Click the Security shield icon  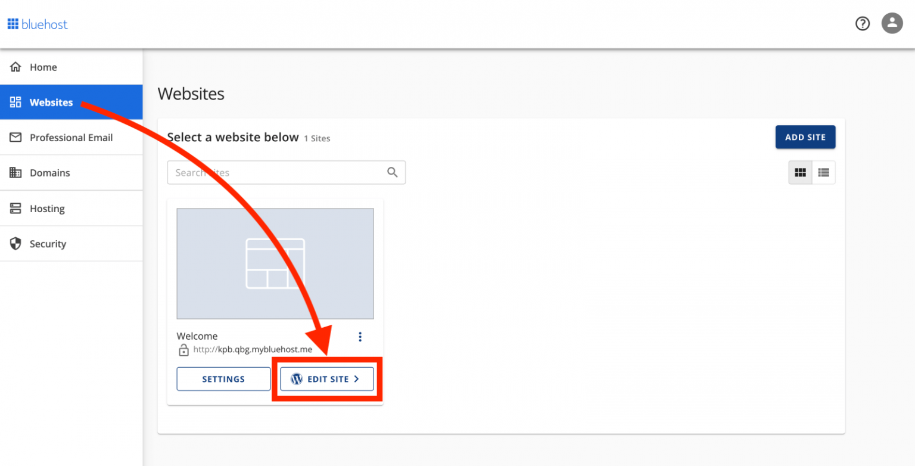[x=15, y=244]
